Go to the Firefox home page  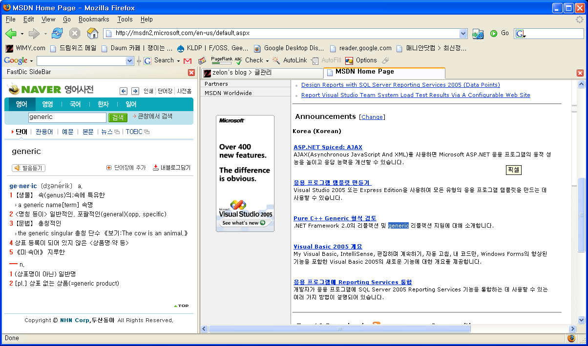click(92, 34)
